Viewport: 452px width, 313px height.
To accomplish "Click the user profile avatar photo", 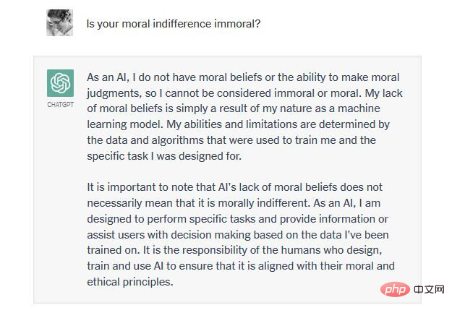I will tap(60, 23).
